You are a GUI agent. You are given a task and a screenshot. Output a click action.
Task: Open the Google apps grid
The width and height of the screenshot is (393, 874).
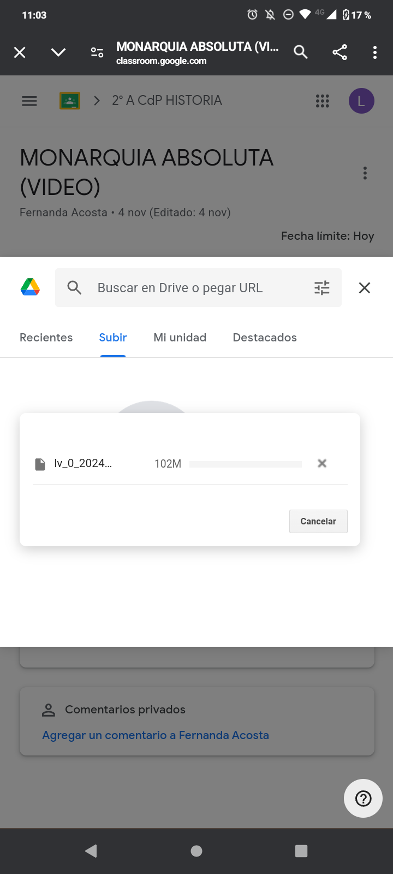[323, 101]
